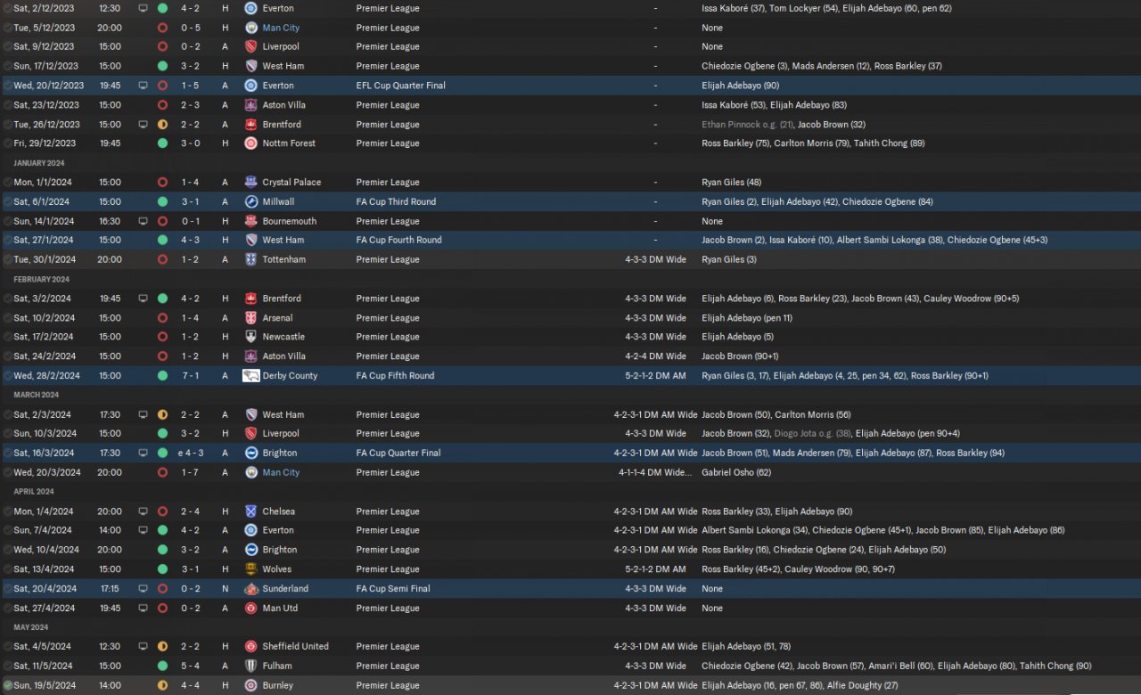Select the Aston Villa badge on the 23/12/2023 row
The image size is (1141, 695).
click(251, 105)
